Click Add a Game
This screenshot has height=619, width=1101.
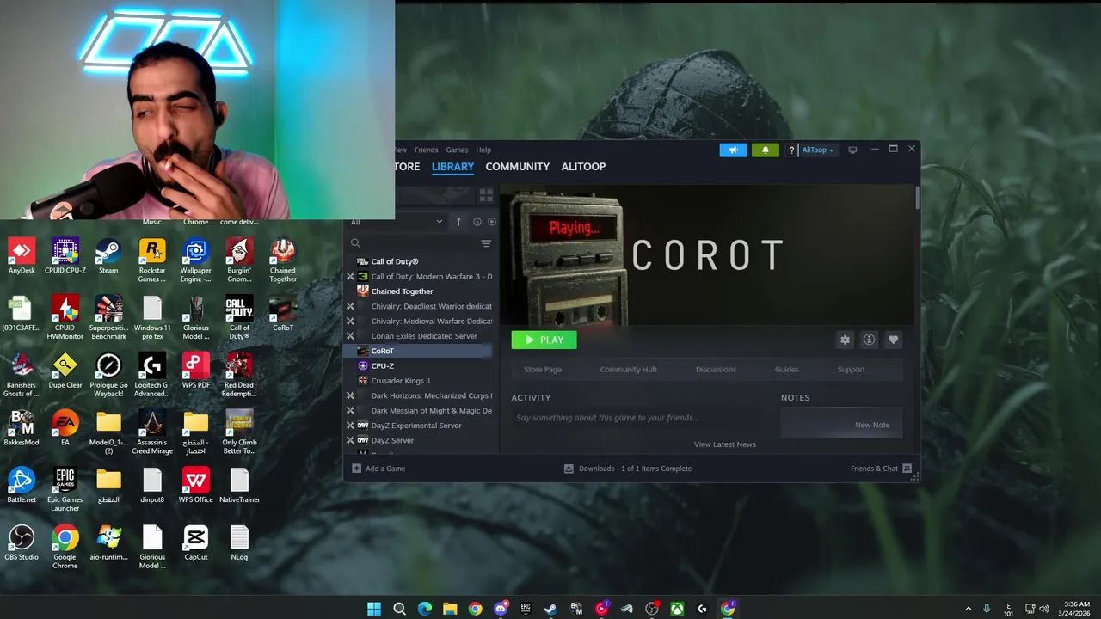378,469
